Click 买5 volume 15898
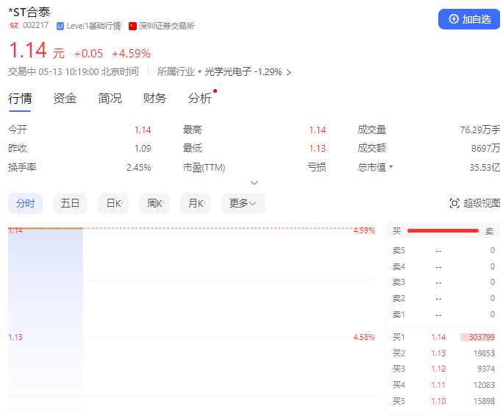Screen dimensions: 503x418 (484, 401)
